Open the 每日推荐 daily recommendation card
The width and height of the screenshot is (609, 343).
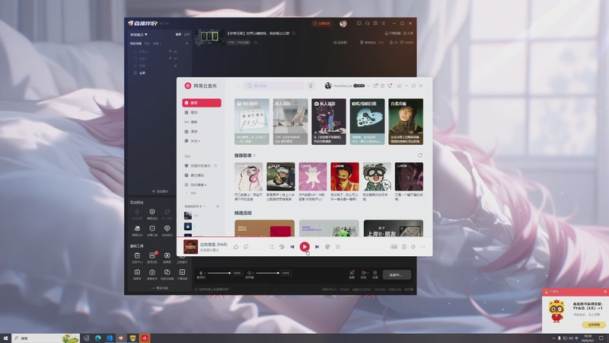pos(252,122)
